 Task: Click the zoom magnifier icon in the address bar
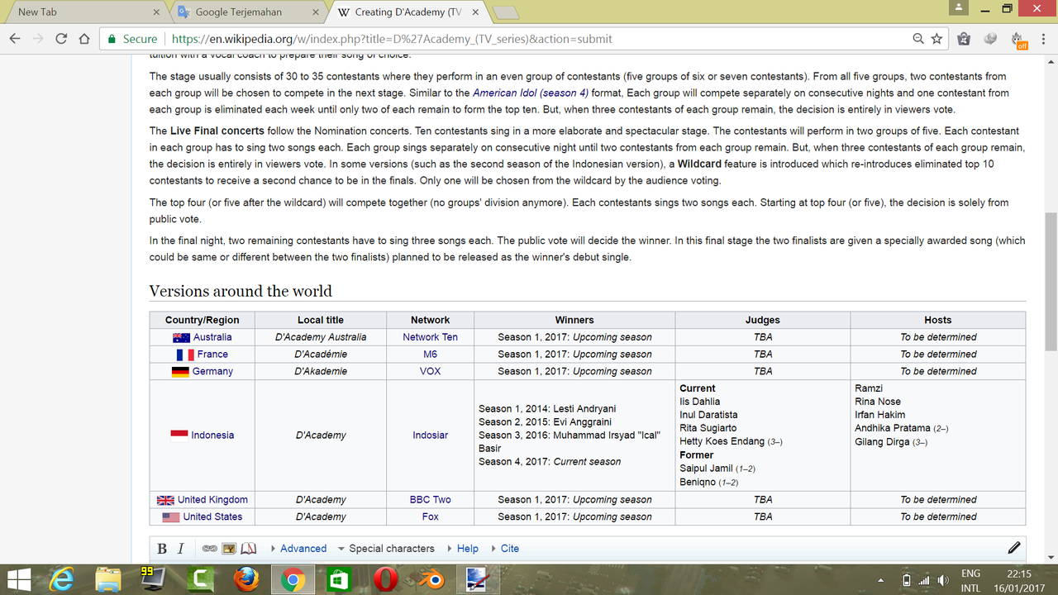pos(918,39)
